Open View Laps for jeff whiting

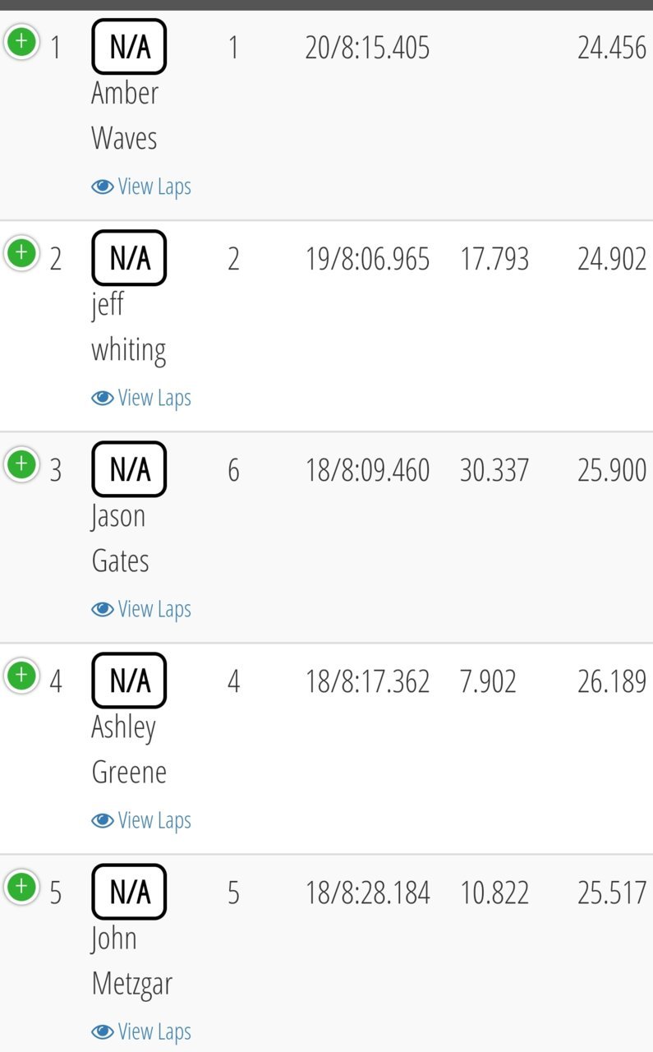141,399
